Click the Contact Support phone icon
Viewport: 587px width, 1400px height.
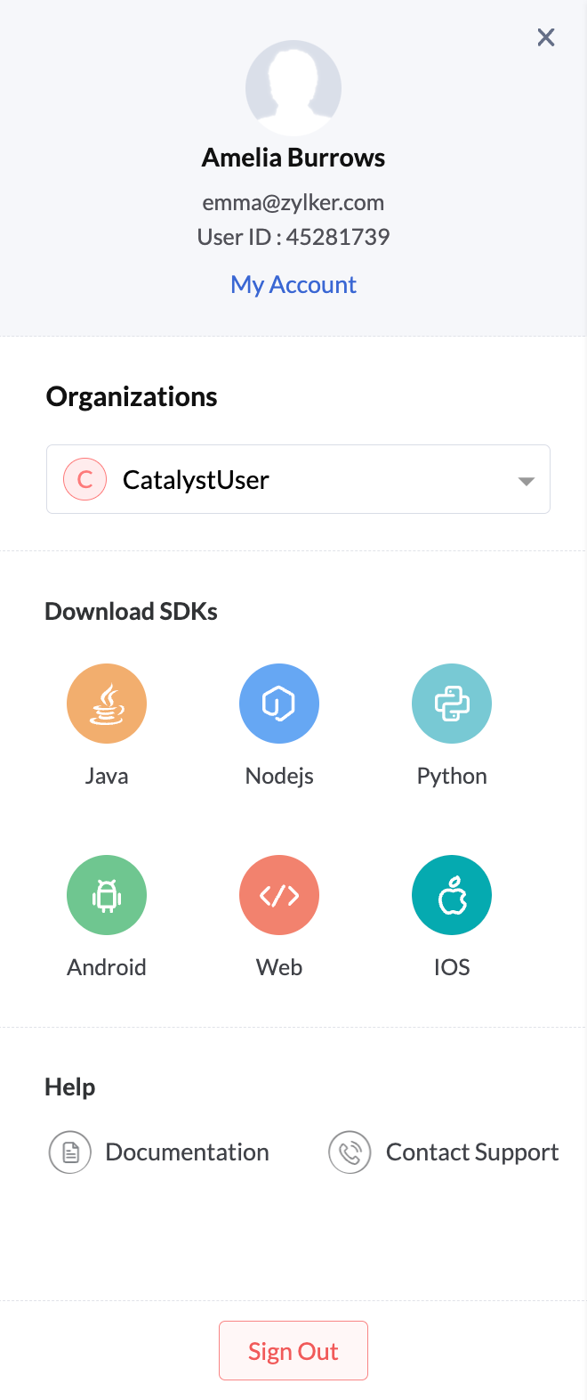(350, 1152)
